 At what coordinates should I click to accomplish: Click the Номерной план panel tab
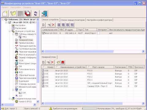tap(49, 57)
